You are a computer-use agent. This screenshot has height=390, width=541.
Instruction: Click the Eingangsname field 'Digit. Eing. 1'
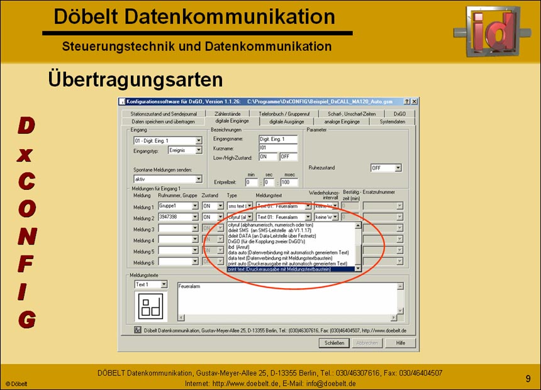coord(278,139)
